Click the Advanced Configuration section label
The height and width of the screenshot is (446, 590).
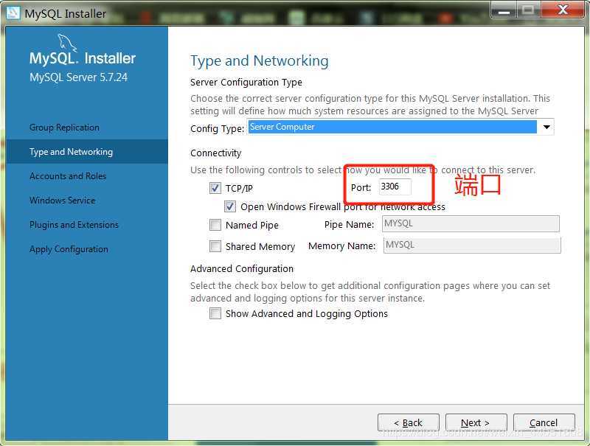(x=242, y=269)
